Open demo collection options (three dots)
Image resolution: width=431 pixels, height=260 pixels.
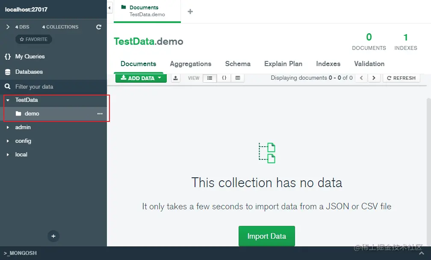click(x=100, y=114)
